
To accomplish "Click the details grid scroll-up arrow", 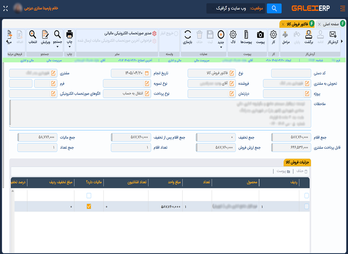I will pyautogui.click(x=13, y=191).
